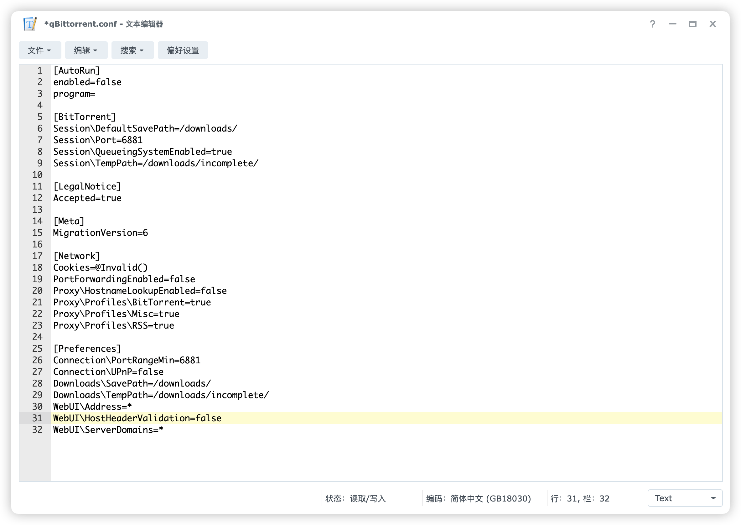Image resolution: width=741 pixels, height=525 pixels.
Task: Click the text editor app icon
Action: (x=30, y=24)
